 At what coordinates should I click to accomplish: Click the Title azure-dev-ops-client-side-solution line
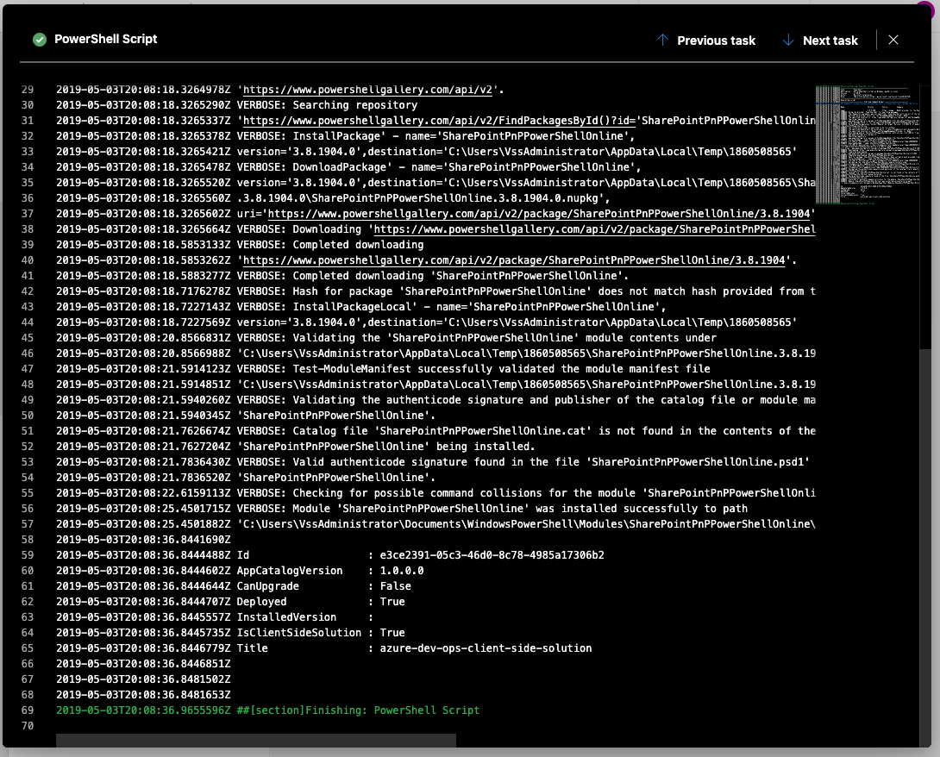click(323, 648)
